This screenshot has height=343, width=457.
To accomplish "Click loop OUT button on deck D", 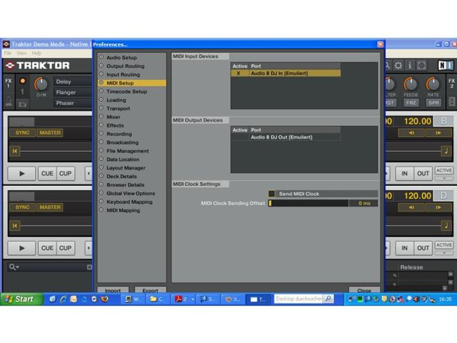I will (x=423, y=248).
